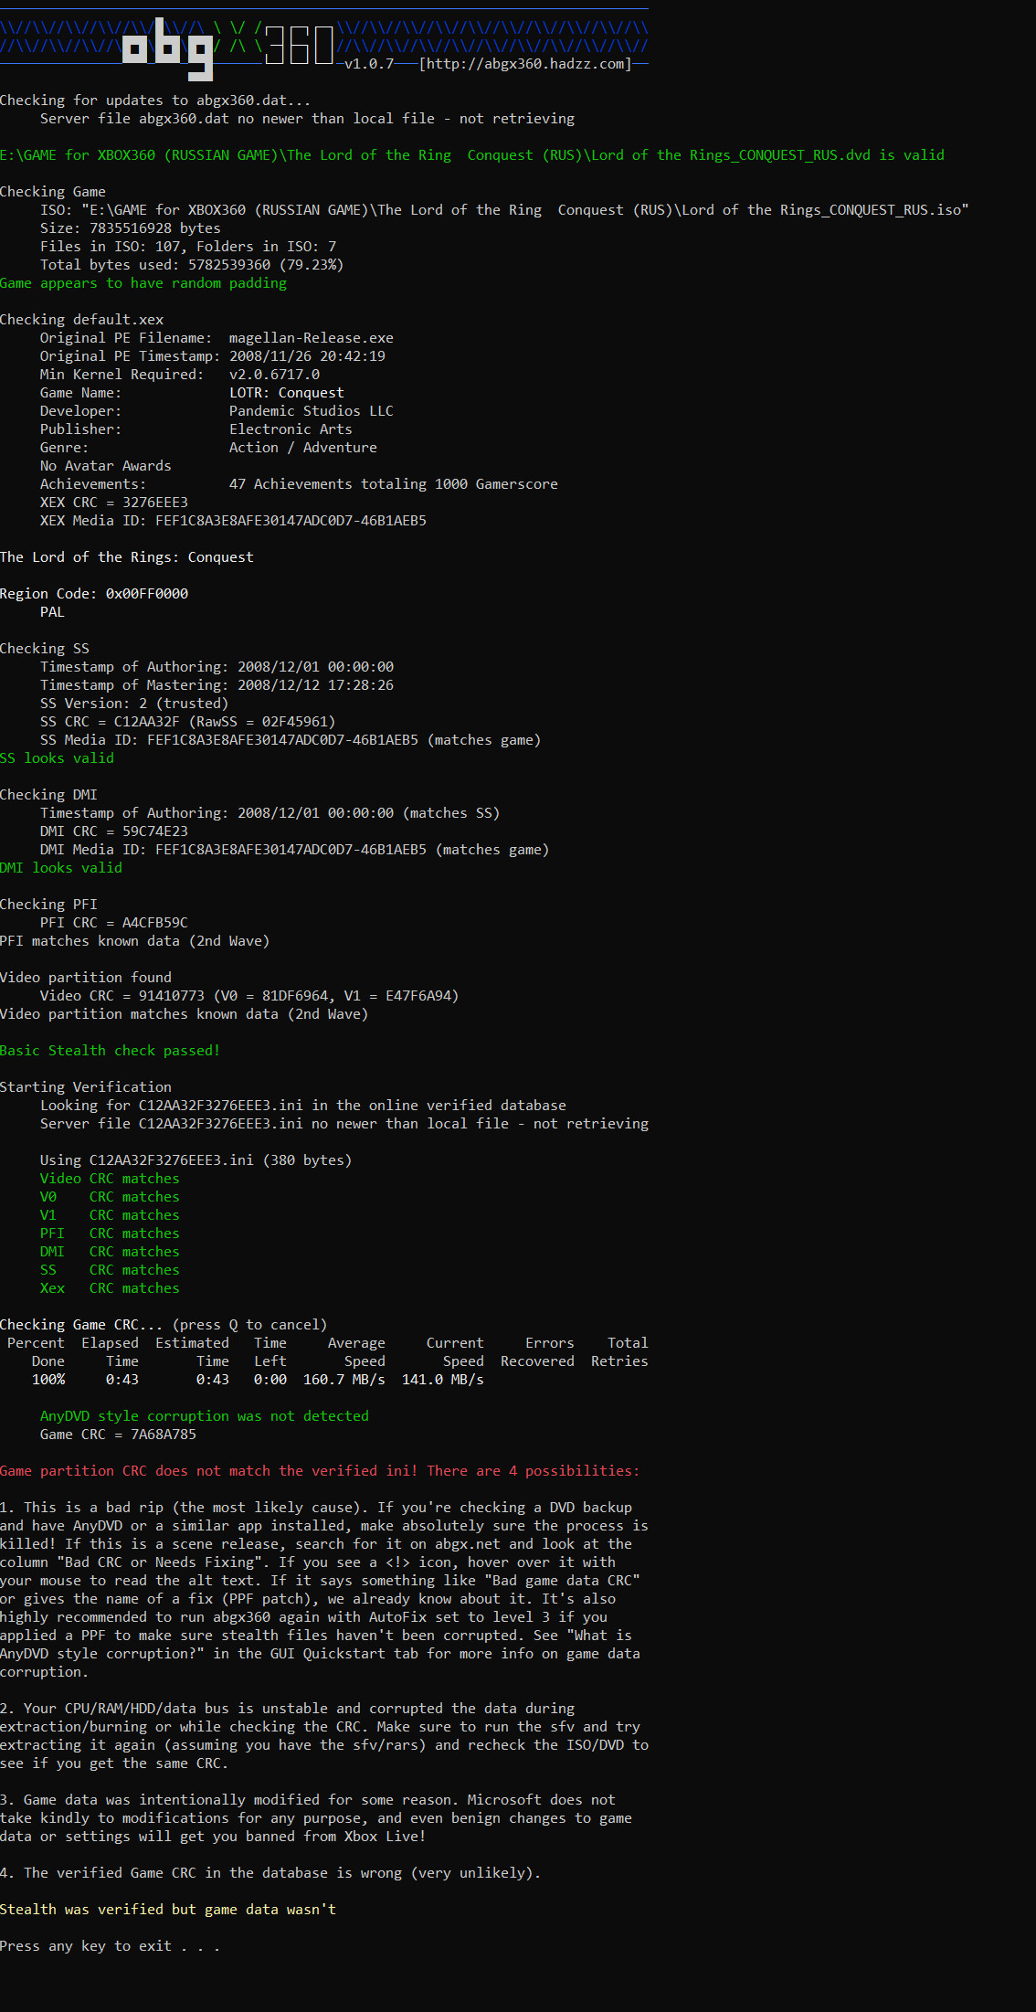This screenshot has width=1036, height=2012.
Task: Click the DMI Media ID line
Action: point(294,850)
